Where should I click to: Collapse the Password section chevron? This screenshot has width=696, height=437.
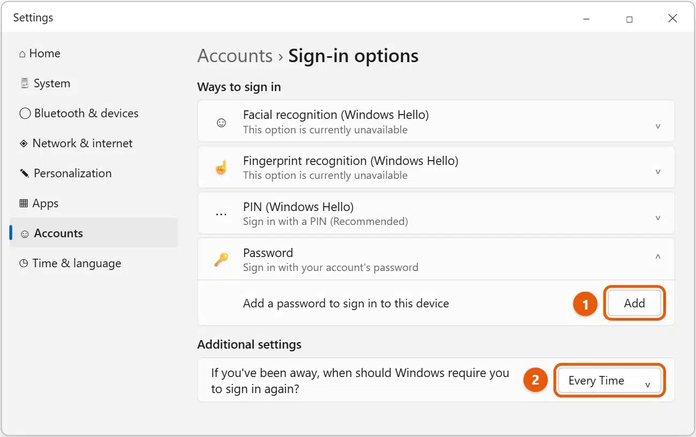pos(658,257)
